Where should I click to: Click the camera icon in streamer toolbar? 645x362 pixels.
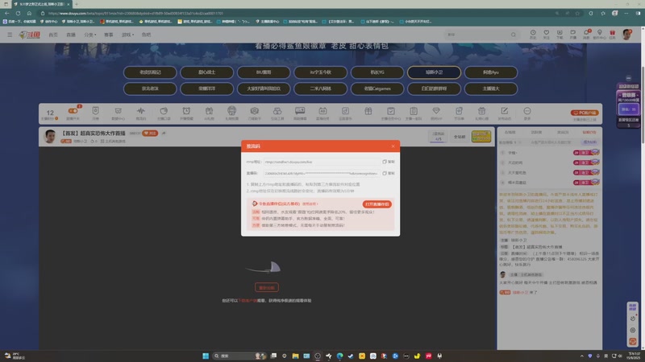point(254,111)
